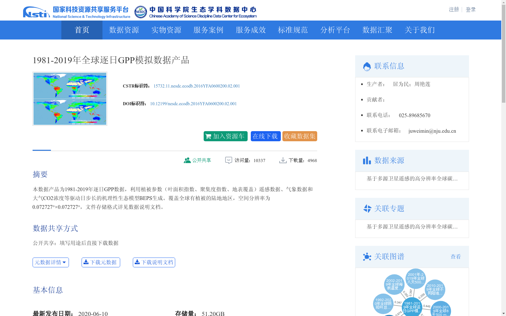Expand the 元数据详情 dropdown

point(51,262)
